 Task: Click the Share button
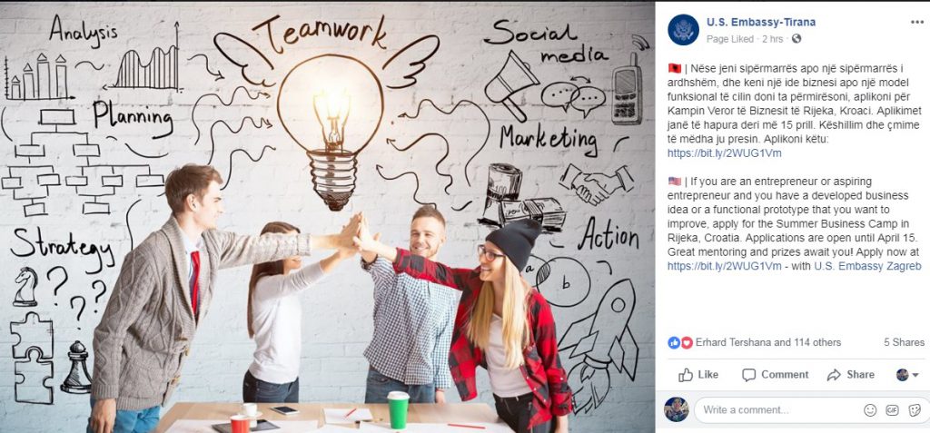tap(850, 375)
